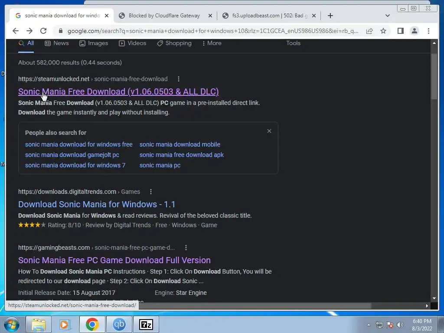Click the address bar URL field
The image size is (444, 333).
(213, 31)
